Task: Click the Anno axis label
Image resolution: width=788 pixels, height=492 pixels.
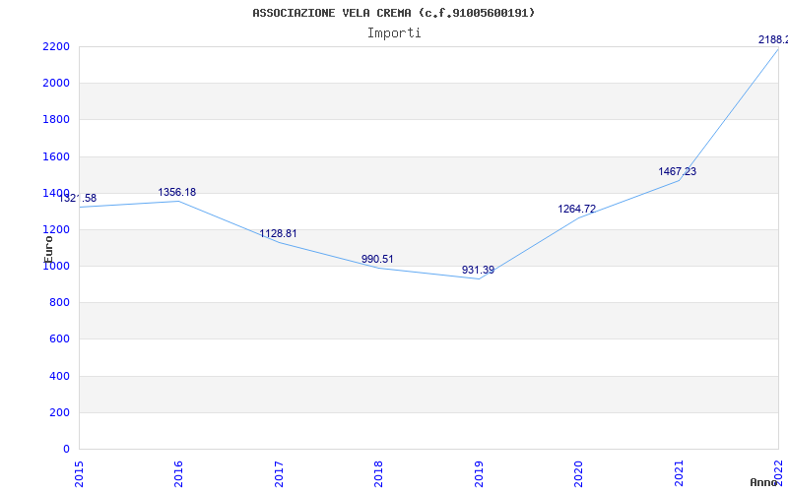Action: tap(763, 482)
